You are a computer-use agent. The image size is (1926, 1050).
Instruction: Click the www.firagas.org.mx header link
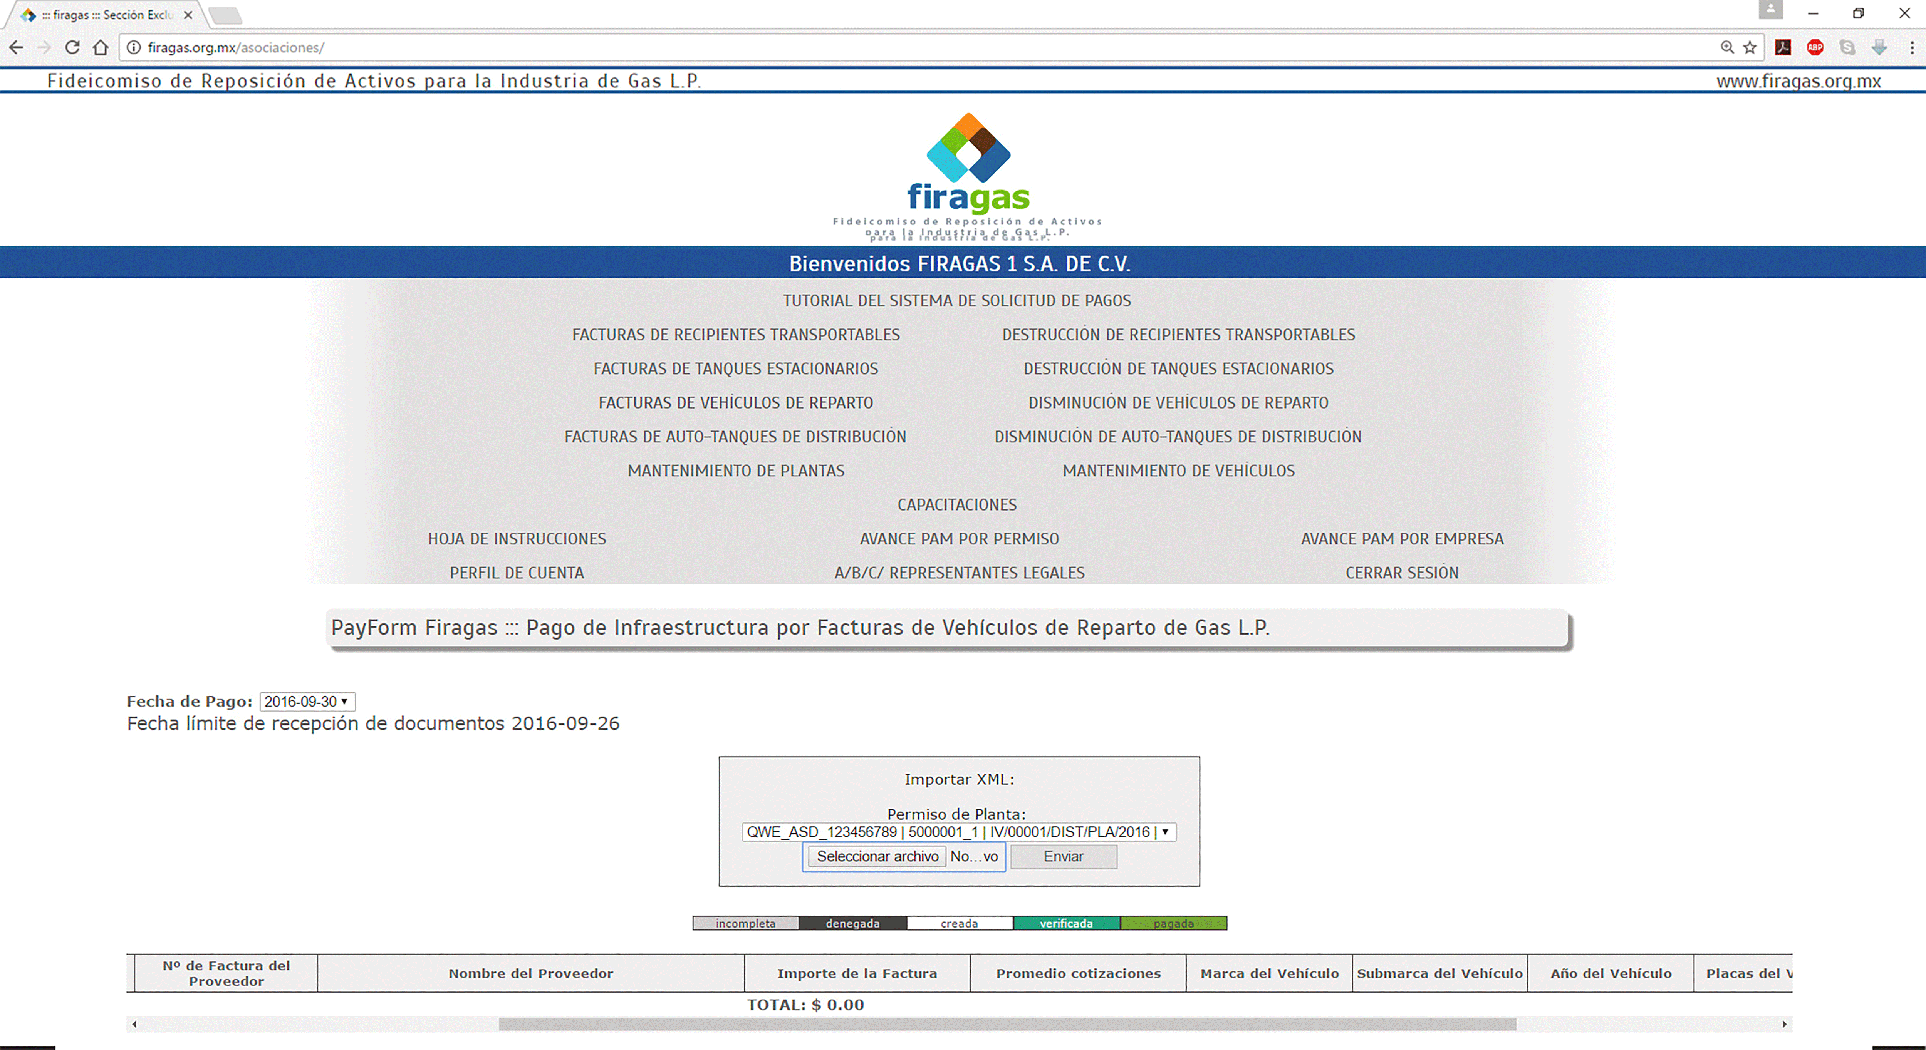(x=1798, y=81)
